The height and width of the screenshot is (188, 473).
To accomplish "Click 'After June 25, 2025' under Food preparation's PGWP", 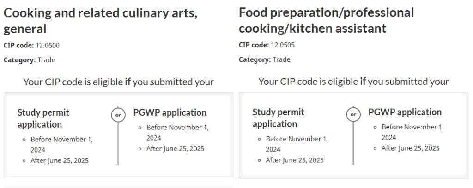I will pyautogui.click(x=410, y=148).
